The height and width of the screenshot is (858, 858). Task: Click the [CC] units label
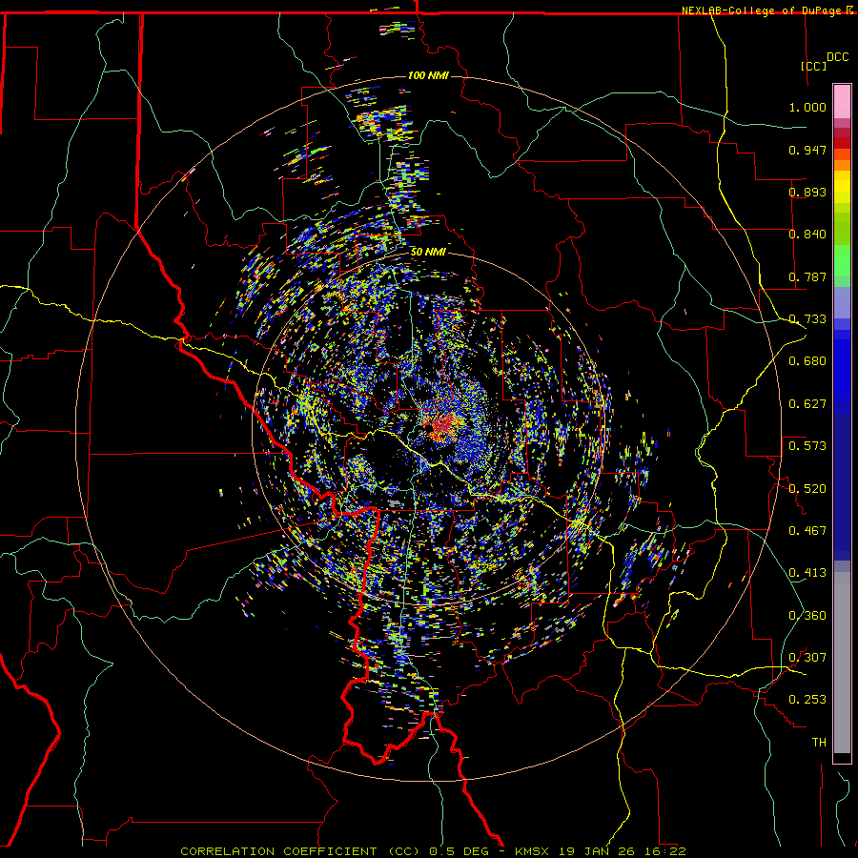point(814,66)
